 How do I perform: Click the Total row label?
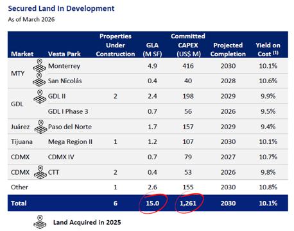tap(19, 203)
